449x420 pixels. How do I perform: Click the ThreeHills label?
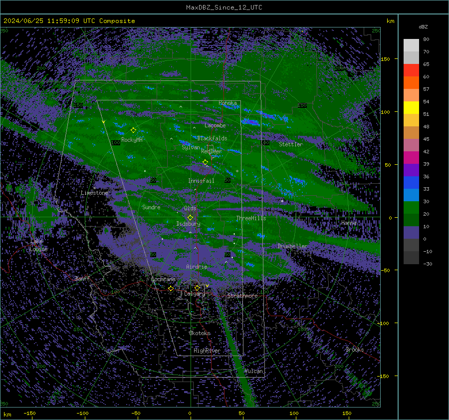point(251,218)
